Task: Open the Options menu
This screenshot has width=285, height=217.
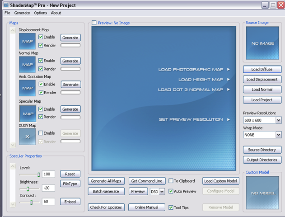Action: (x=40, y=13)
